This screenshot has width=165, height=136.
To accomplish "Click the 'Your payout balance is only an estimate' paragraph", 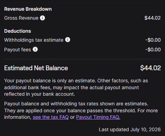I will click(76, 87).
